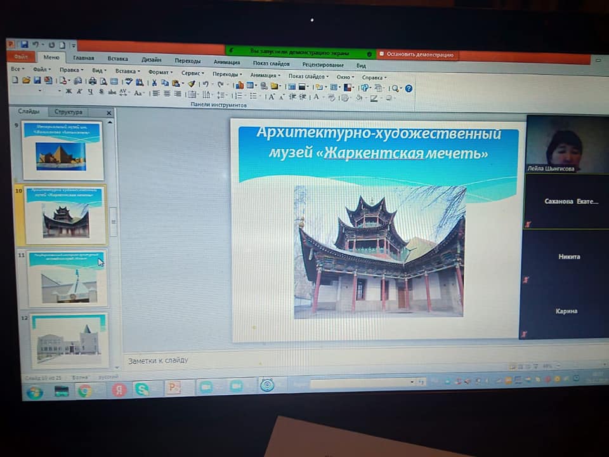Toggle italic text formatting
Screen dimensions: 609x457
point(79,92)
